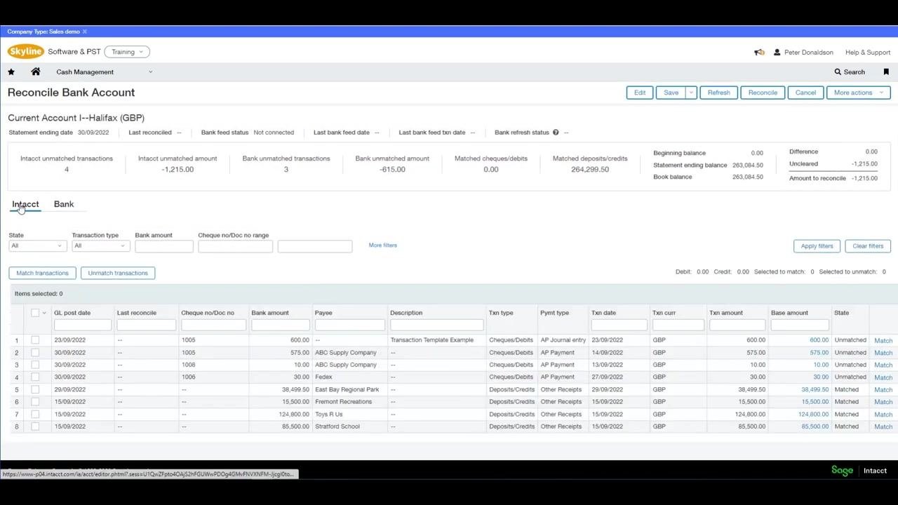This screenshot has width=898, height=505.
Task: Open the Transaction type filter dropdown
Action: 100,245
